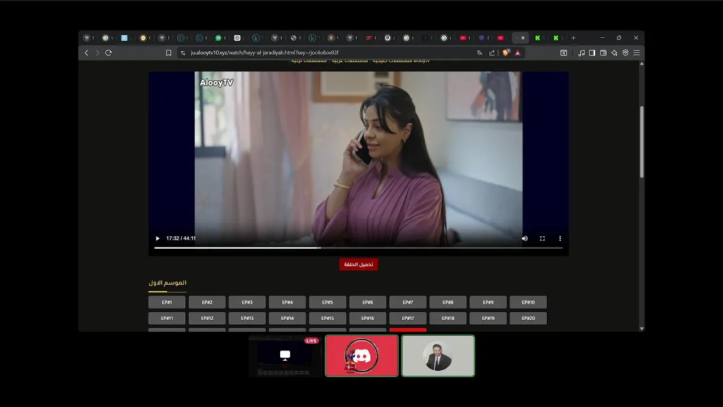723x407 pixels.
Task: Open site settings icon in address bar
Action: (x=182, y=53)
